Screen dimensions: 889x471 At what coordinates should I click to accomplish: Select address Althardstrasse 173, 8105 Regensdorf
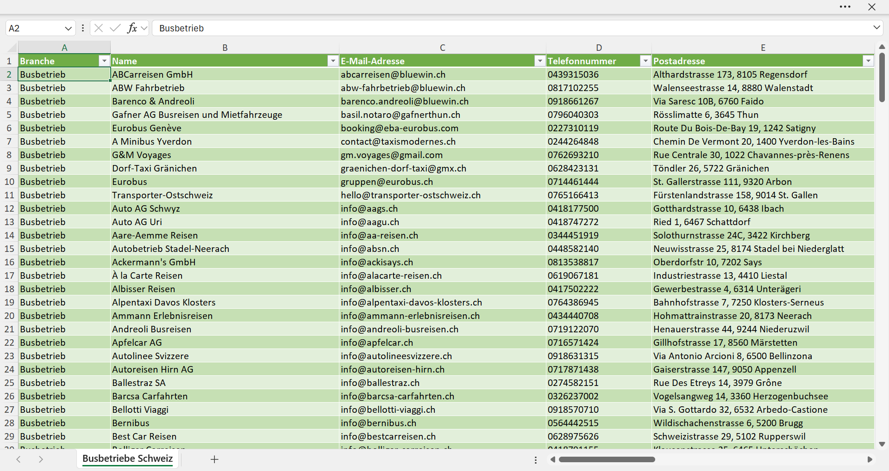click(763, 74)
